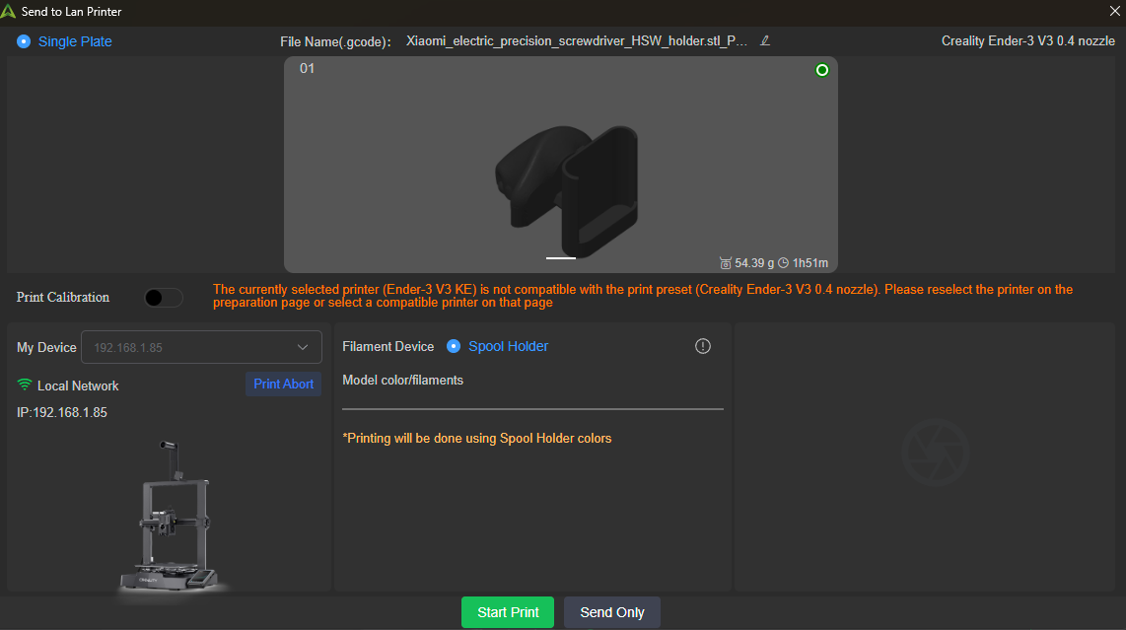Image resolution: width=1126 pixels, height=630 pixels.
Task: Click the Print Abort button
Action: pos(283,385)
